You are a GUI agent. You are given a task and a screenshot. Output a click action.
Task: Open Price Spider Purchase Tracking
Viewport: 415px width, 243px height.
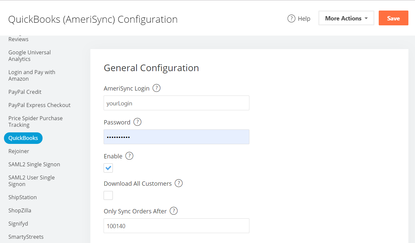(36, 121)
